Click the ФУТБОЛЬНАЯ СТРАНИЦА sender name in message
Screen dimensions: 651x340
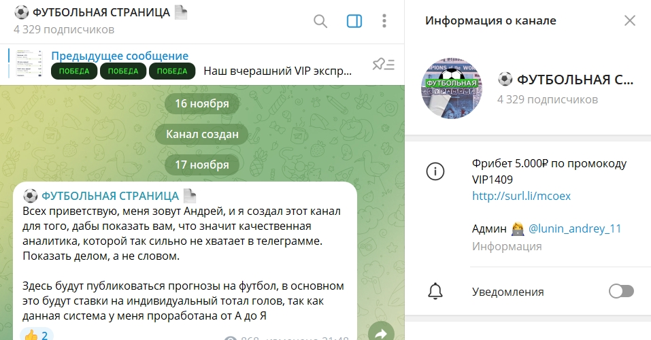coord(110,196)
